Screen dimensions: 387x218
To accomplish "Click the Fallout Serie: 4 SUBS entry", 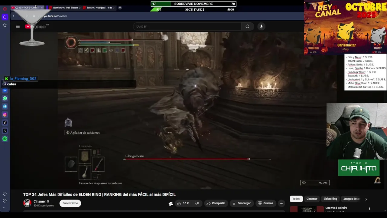I will point(359,64).
